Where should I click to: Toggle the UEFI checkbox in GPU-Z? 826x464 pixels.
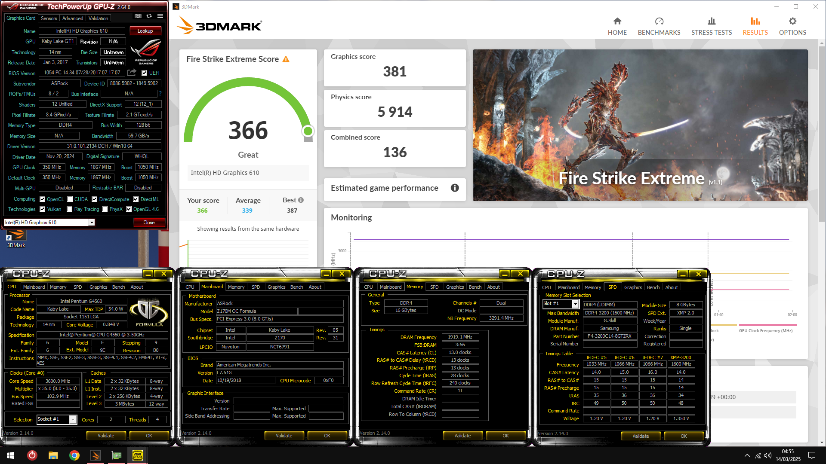[x=145, y=73]
